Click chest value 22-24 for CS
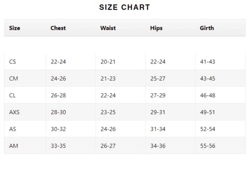This screenshot has width=250, height=191. click(x=58, y=62)
